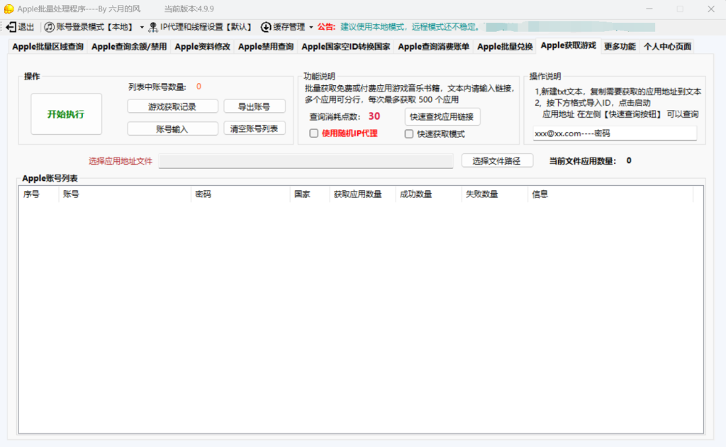Click the account format example text field
The width and height of the screenshot is (726, 447).
(x=614, y=133)
